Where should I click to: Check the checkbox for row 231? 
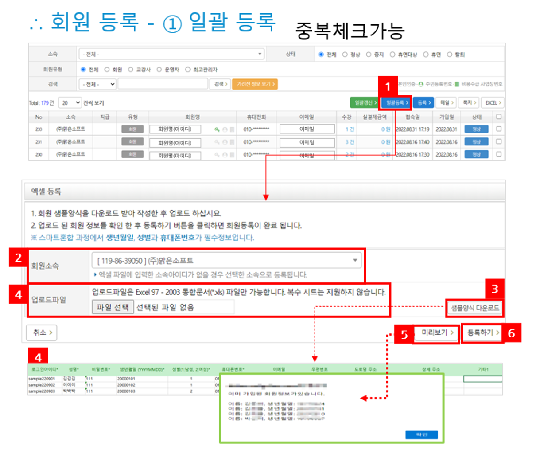pyautogui.click(x=499, y=141)
